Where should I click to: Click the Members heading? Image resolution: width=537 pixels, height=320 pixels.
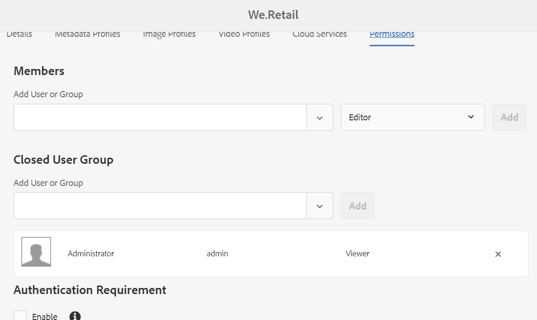39,71
